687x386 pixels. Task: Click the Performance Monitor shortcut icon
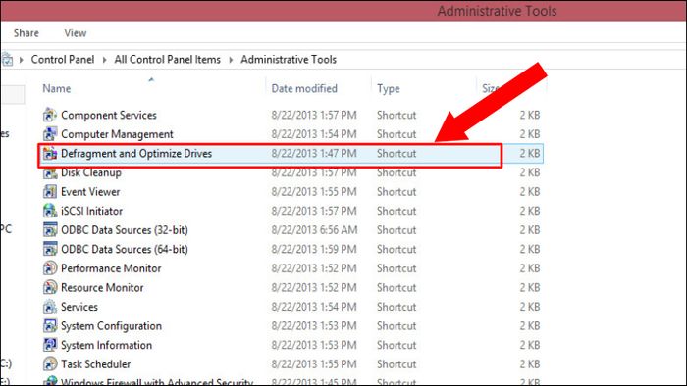(50, 268)
